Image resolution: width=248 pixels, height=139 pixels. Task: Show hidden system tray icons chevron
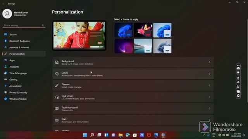coord(204,135)
